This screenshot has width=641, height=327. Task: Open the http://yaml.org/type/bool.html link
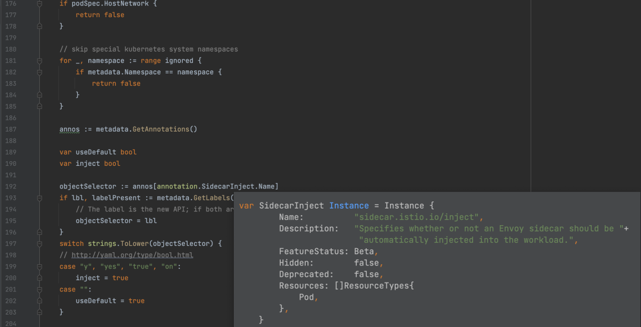(132, 255)
